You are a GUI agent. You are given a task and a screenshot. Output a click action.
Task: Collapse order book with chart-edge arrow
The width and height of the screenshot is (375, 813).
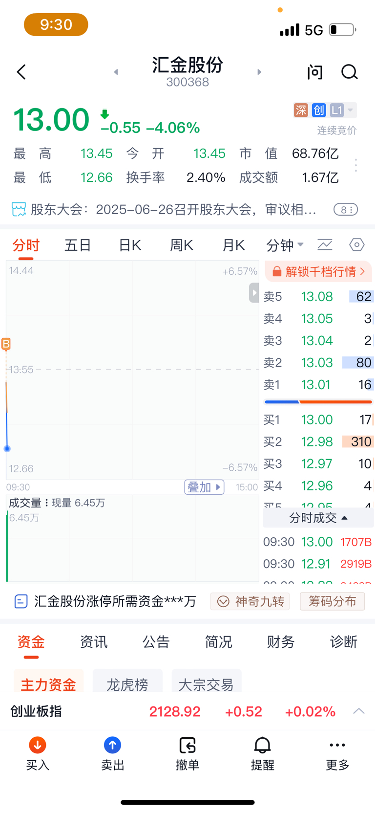coord(254,293)
